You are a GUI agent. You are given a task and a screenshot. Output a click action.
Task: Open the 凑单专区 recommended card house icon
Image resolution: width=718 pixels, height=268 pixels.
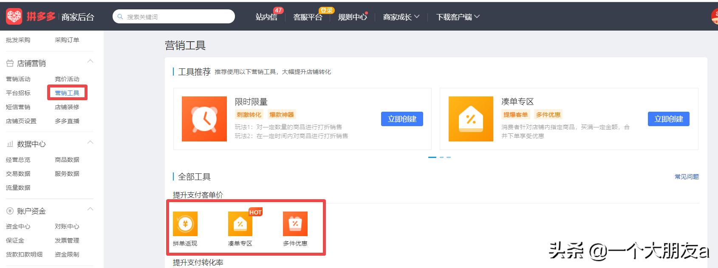pos(471,119)
